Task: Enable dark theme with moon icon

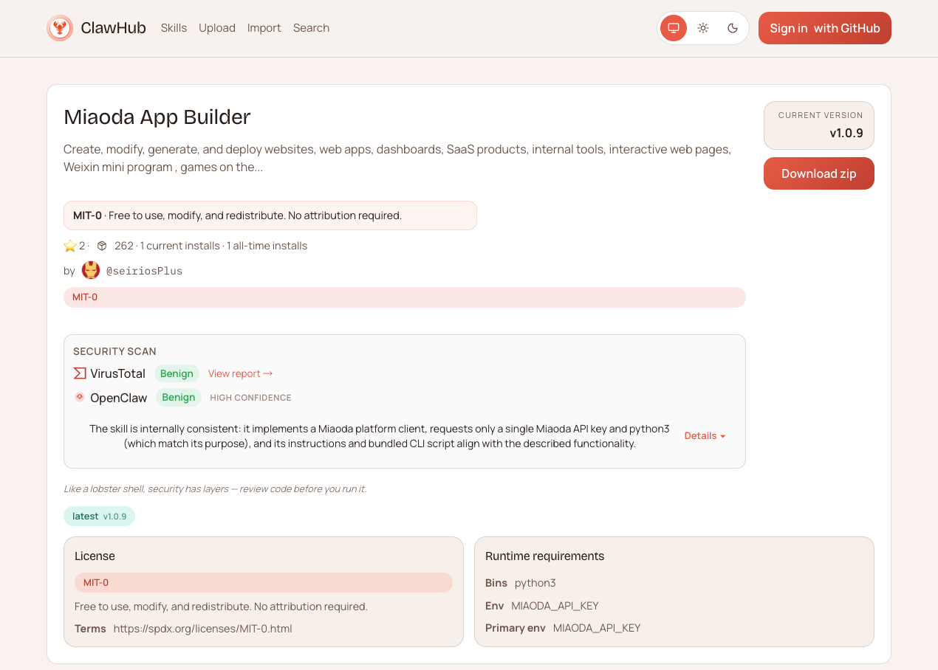Action: [733, 28]
